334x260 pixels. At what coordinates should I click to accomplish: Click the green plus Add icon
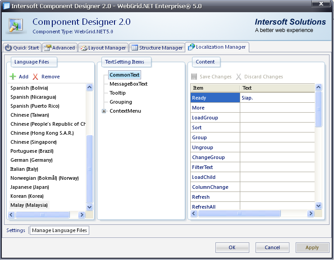point(13,77)
